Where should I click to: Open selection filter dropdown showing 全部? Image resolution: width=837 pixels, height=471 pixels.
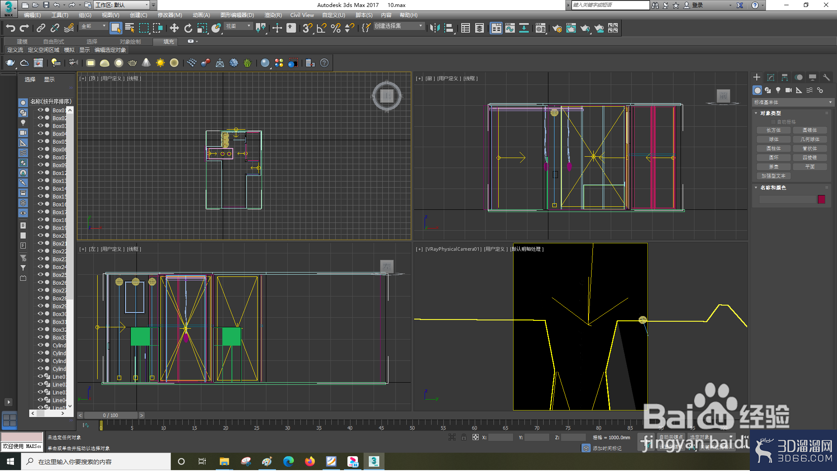(93, 26)
